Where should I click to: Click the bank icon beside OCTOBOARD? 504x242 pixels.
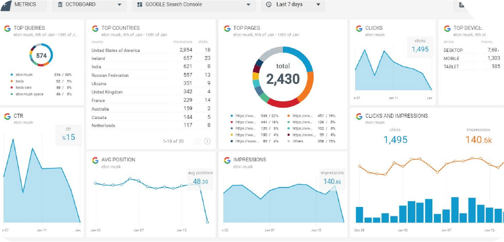click(x=61, y=5)
